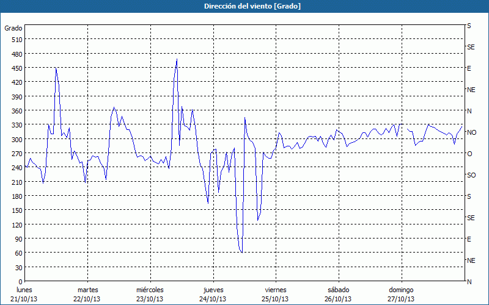Select the 'viernes' day label
This screenshot has height=305, width=489.
275,290
